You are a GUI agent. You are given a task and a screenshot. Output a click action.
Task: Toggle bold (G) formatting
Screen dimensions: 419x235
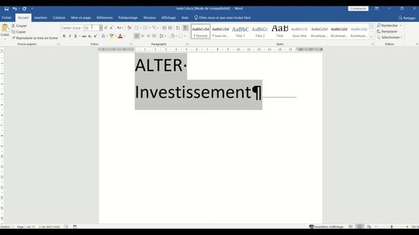[x=64, y=36]
